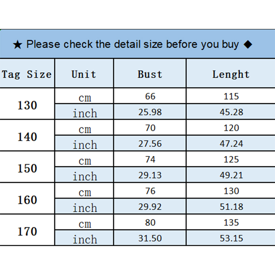Select the Tag Size column header
275x275 pixels.
[x=27, y=74]
